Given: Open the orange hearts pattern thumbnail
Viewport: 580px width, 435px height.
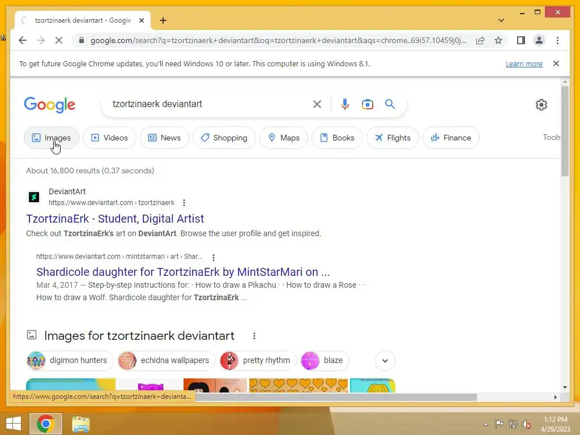Looking at the screenshot, I should point(298,385).
